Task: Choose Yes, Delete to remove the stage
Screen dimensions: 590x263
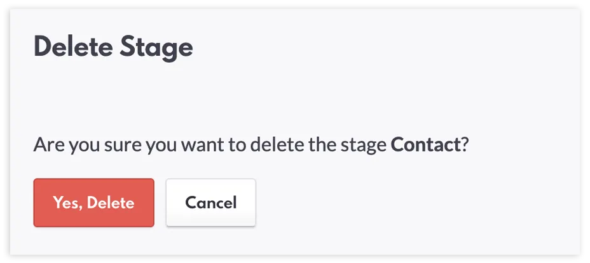Action: tap(93, 202)
